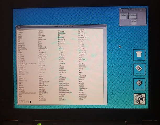This screenshot has height=125, width=160.
Task: Click the 'kinit' entry
Action: pyautogui.click(x=40, y=30)
